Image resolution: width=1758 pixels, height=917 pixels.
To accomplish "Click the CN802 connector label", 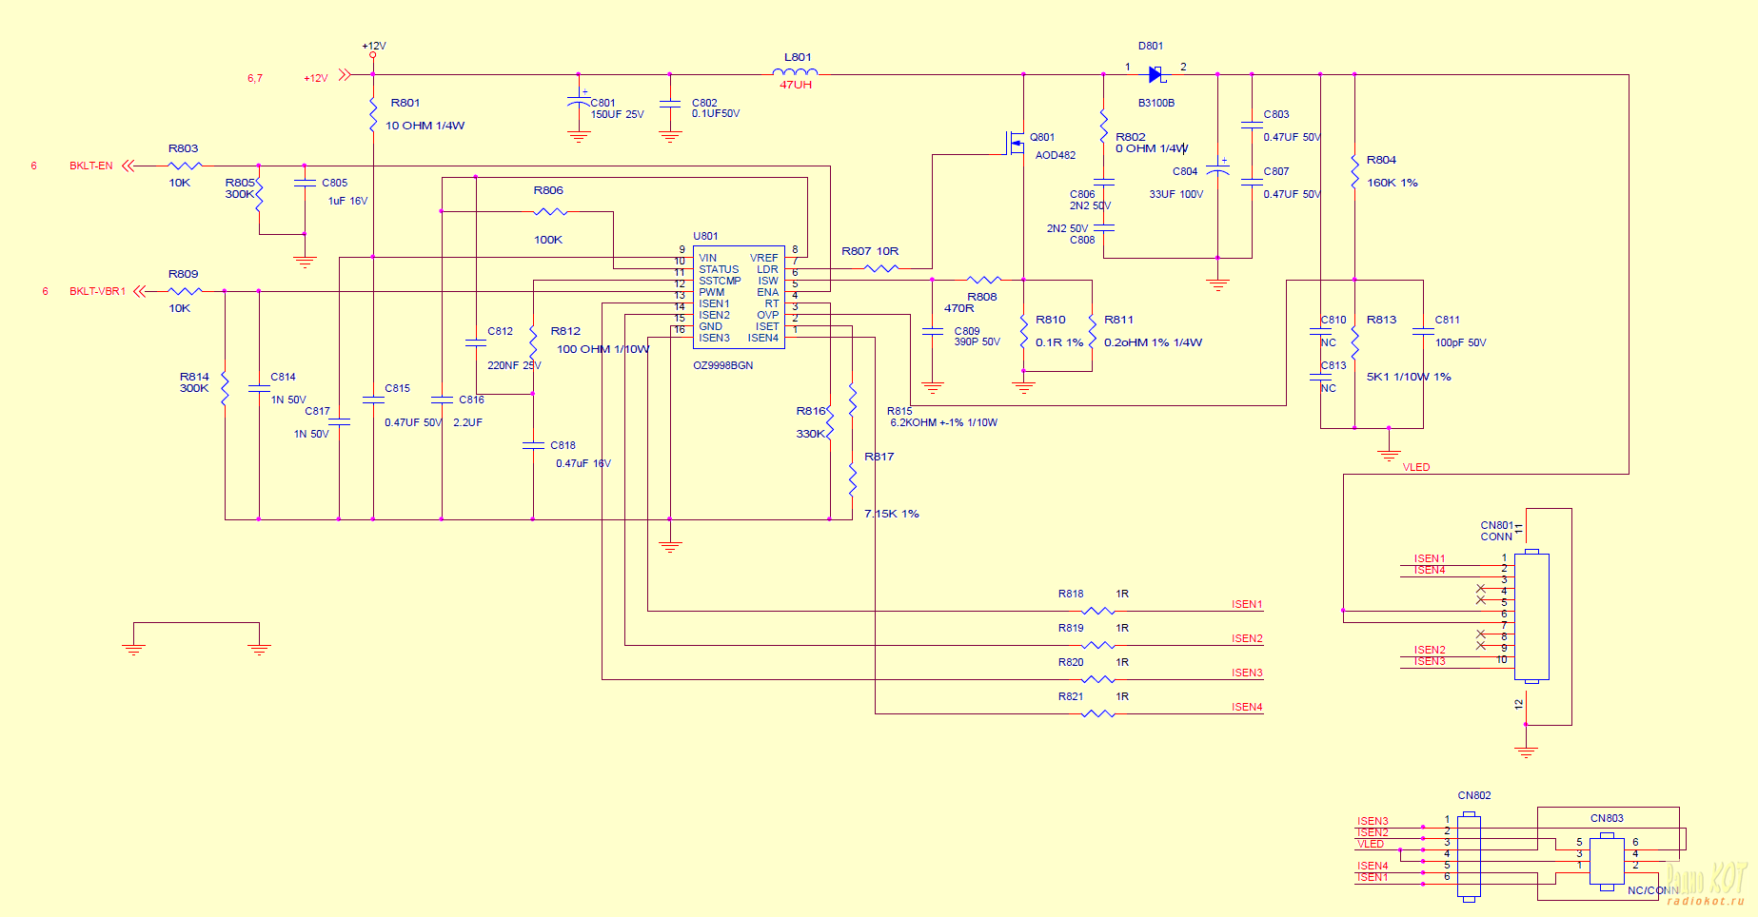I will click(x=1474, y=795).
